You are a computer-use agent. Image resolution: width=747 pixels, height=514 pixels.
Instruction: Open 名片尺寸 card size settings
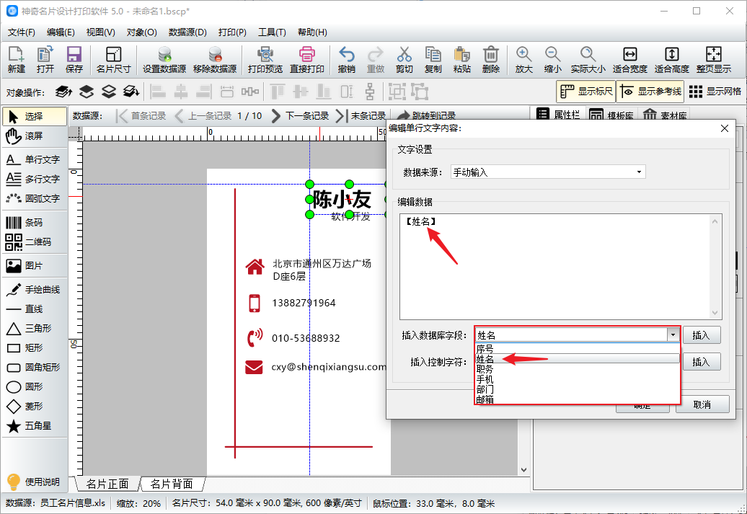pyautogui.click(x=113, y=60)
